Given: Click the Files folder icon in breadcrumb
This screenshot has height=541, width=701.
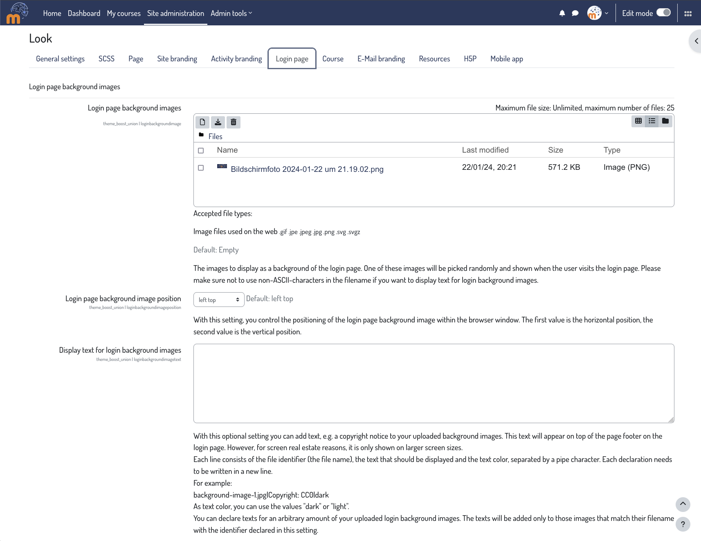Looking at the screenshot, I should [x=201, y=135].
